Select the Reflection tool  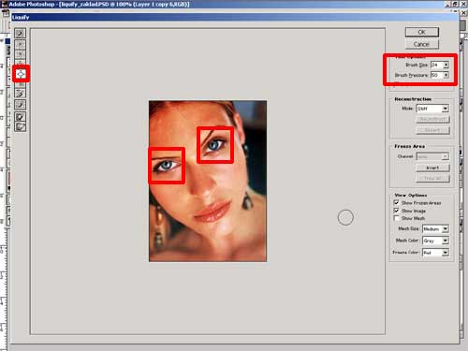click(x=20, y=94)
